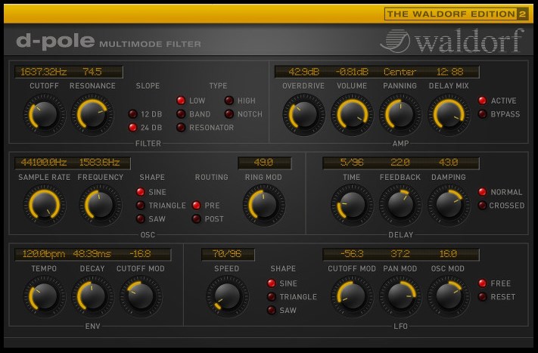Click the -16.8 ENV cutoff mod display
This screenshot has height=353, width=538.
140,254
